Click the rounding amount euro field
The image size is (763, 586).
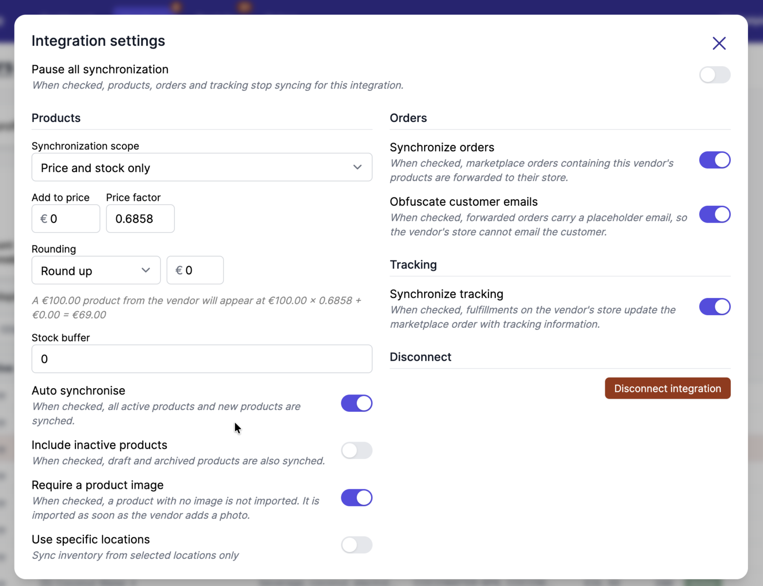(x=195, y=270)
